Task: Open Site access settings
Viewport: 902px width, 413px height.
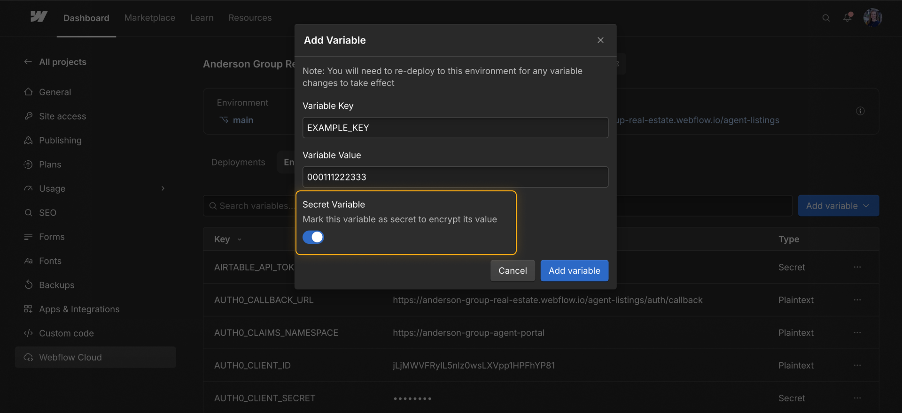Action: 62,116
